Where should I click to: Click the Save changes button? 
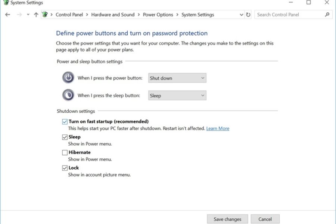(x=227, y=219)
